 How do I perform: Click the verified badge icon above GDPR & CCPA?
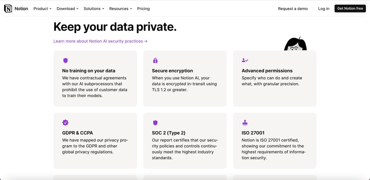pos(65,123)
